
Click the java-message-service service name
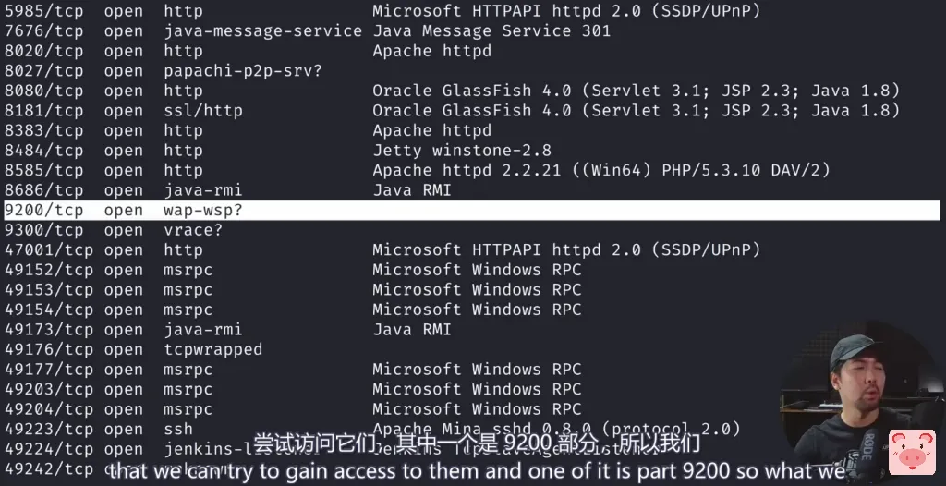[262, 31]
